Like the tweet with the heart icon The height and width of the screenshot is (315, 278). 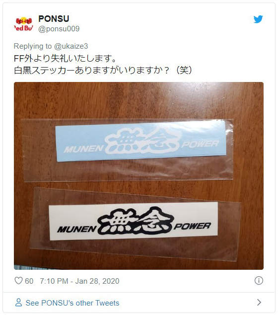[x=18, y=280]
